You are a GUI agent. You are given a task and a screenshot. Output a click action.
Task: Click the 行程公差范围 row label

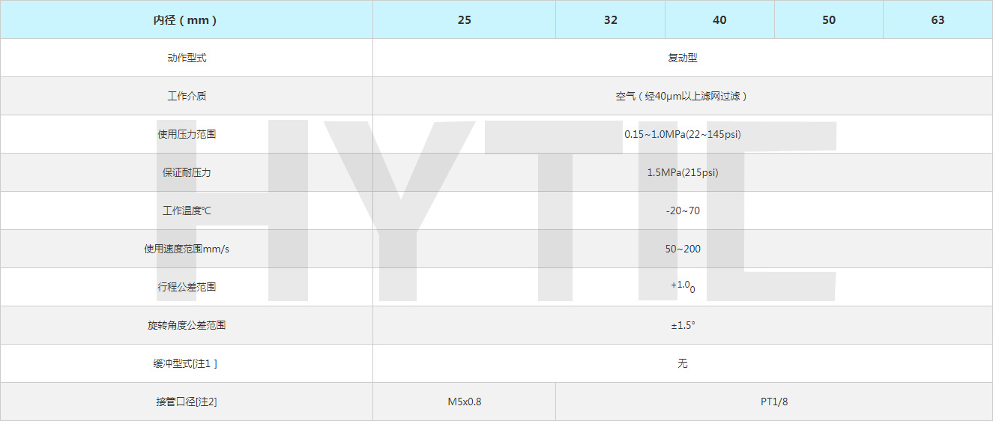pos(187,287)
